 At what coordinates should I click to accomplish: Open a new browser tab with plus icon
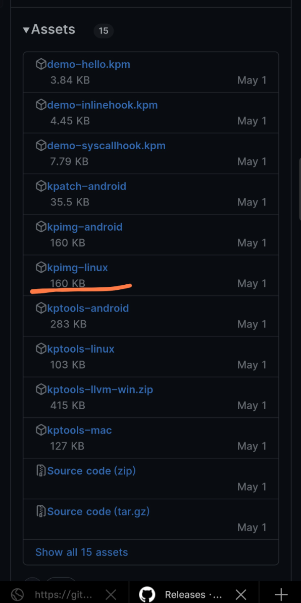[x=281, y=594]
